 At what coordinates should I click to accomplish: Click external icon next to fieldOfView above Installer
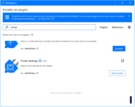coord(37,48)
